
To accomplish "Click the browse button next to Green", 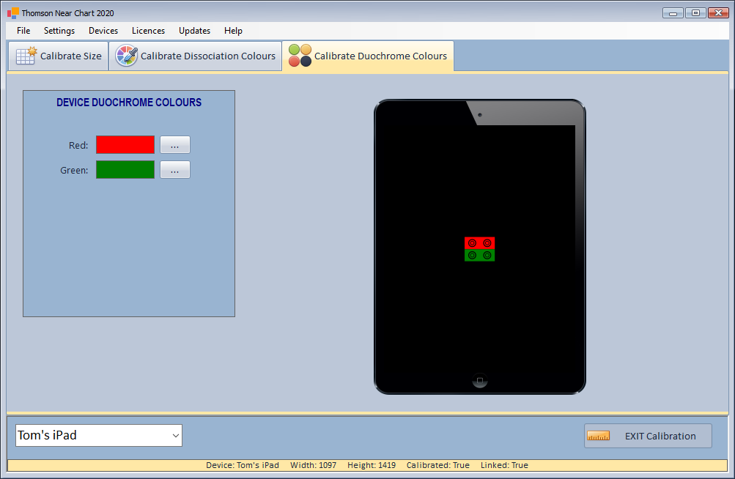I will click(x=175, y=170).
